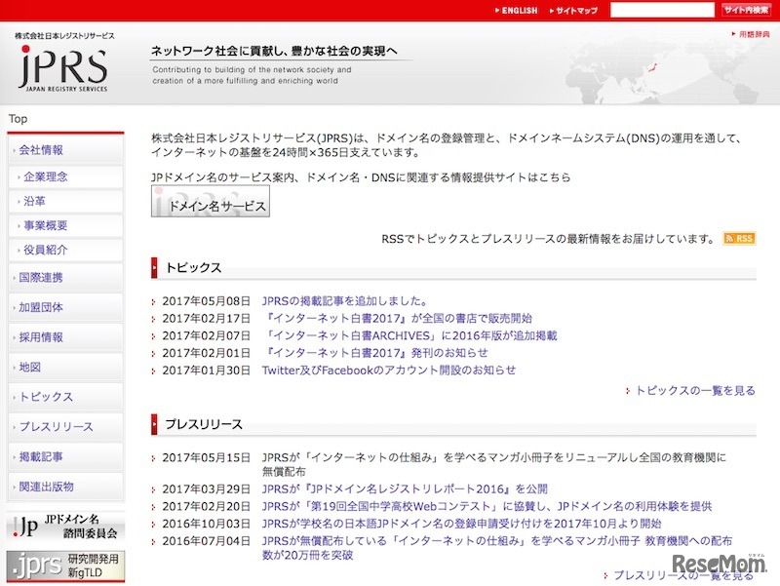Screen dimensions: 780x586
Task: Open the 地図 sidebar item
Action: (x=32, y=368)
